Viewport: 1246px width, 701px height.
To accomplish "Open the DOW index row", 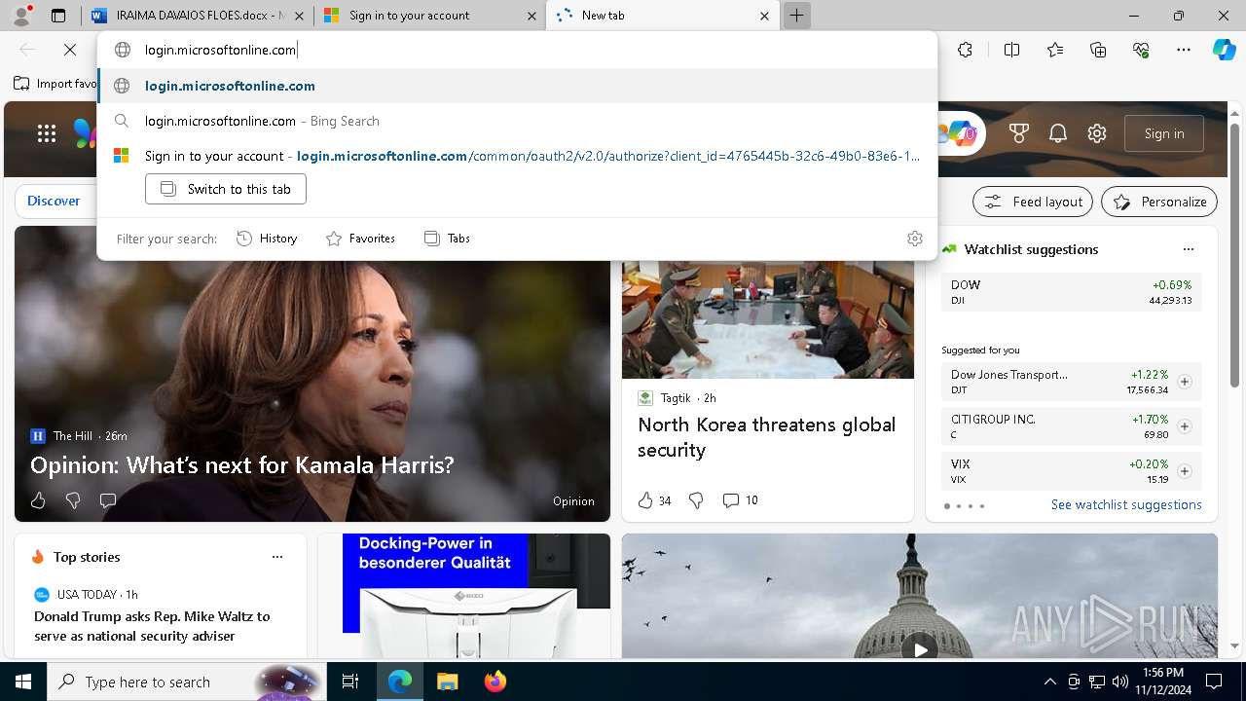I will 1071,292.
